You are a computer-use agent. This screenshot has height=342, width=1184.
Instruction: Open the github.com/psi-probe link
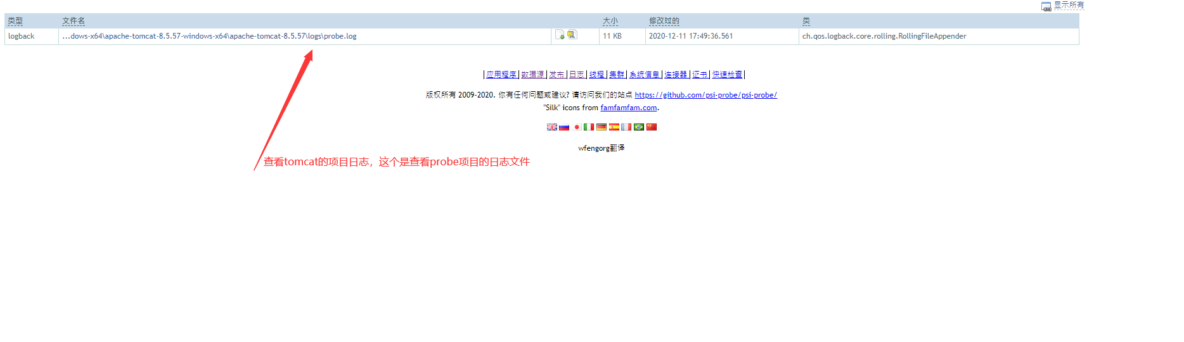[x=705, y=95]
